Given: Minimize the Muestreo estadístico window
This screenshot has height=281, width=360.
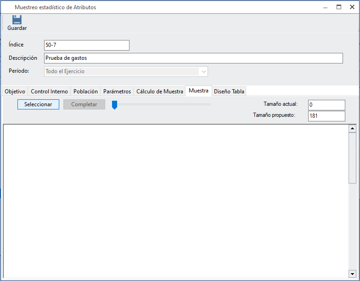Looking at the screenshot, I should pos(325,7).
